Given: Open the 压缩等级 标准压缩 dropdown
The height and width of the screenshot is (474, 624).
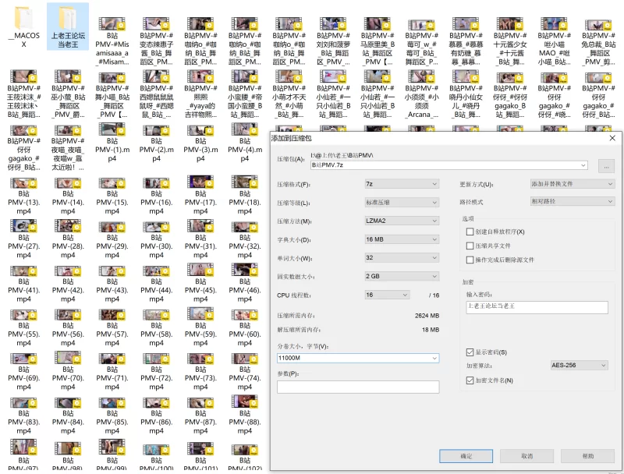Looking at the screenshot, I should coord(402,203).
